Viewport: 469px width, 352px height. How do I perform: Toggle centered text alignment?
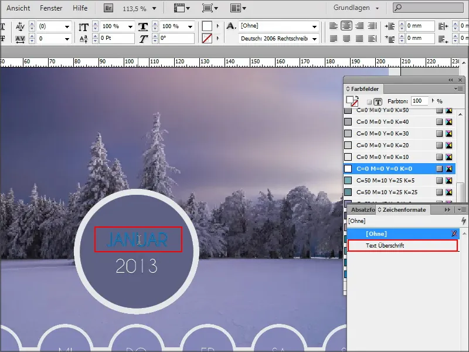[348, 26]
